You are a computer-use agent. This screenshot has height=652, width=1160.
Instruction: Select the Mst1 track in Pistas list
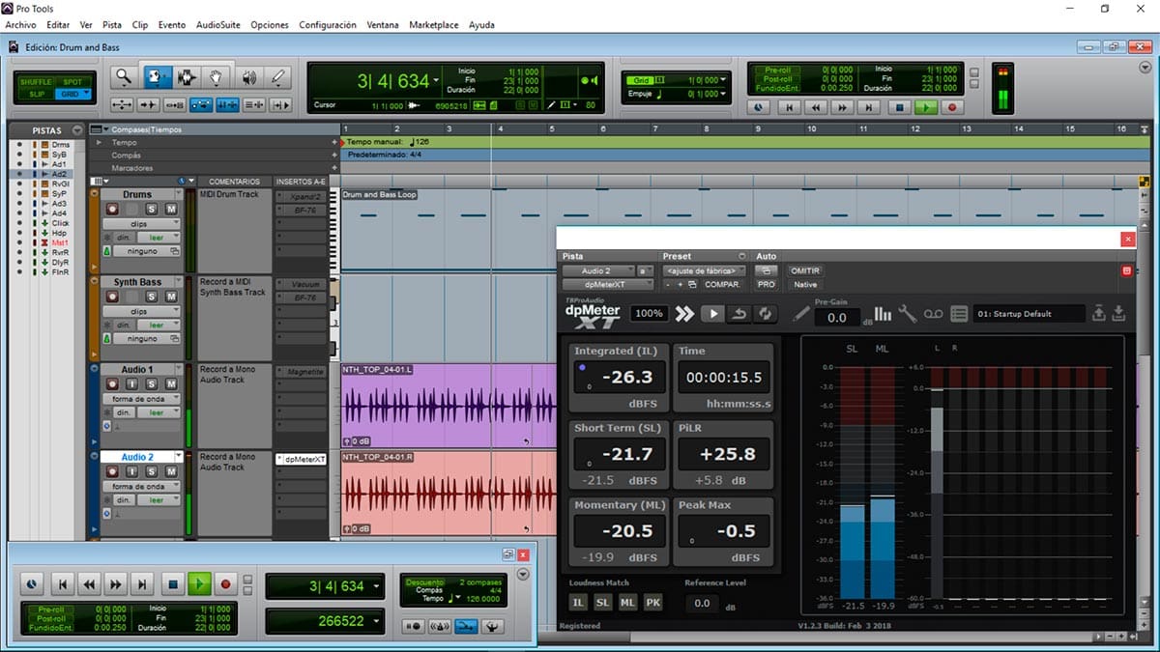(x=60, y=242)
